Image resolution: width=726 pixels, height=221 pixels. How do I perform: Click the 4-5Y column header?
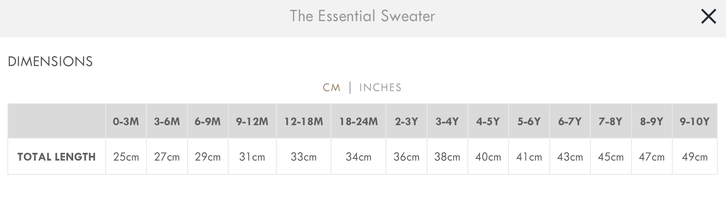[488, 122]
